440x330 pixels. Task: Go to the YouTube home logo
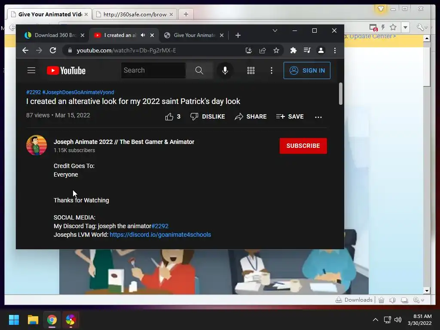[66, 70]
